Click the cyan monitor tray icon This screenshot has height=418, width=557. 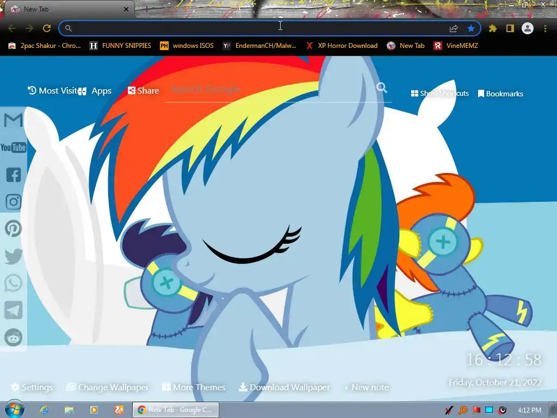pos(489,410)
